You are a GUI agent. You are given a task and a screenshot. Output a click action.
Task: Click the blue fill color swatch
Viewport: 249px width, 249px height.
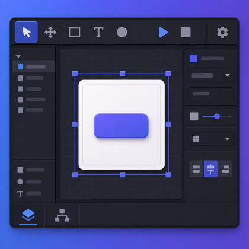point(193,59)
